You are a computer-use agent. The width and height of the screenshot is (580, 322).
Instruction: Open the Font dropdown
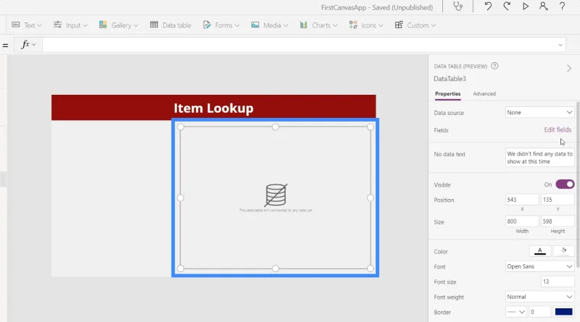pyautogui.click(x=539, y=266)
